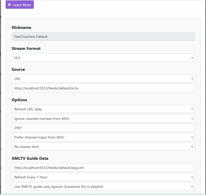Click the Nickname field FastChannels Default
This screenshot has width=206, height=195.
pos(103,37)
